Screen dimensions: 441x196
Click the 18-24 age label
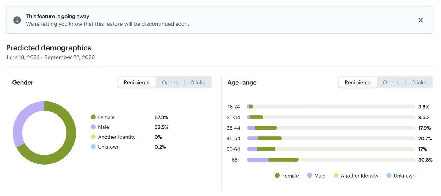click(234, 107)
